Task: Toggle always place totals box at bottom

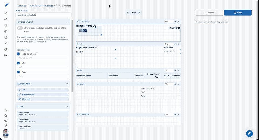Action: point(20,28)
